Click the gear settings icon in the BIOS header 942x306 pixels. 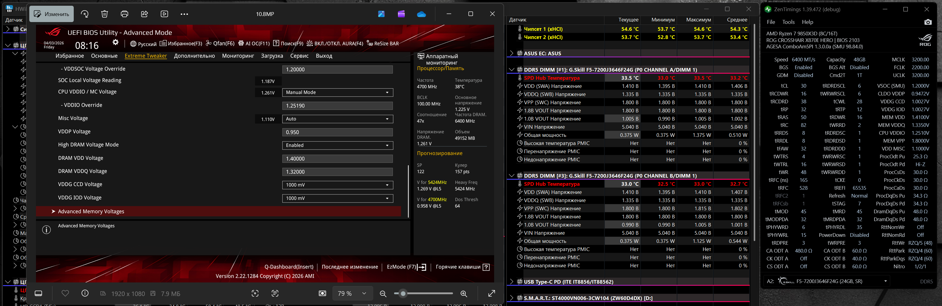(115, 42)
